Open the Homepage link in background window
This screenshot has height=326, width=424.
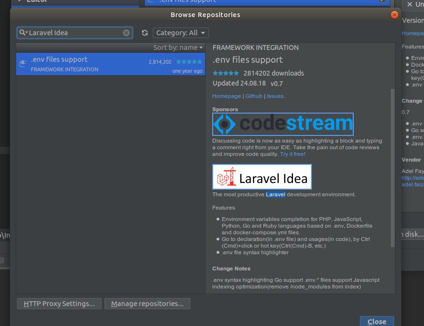click(x=413, y=33)
